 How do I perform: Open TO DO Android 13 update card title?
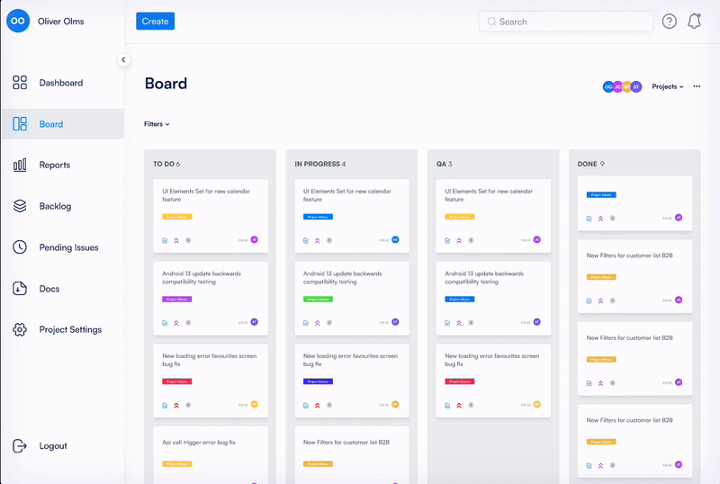201,277
